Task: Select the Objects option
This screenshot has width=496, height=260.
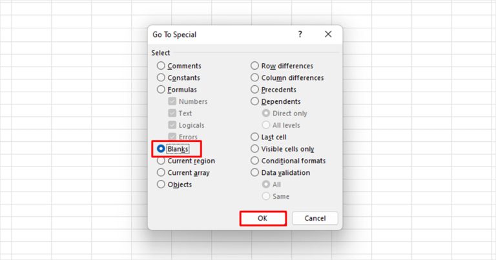Action: tap(161, 185)
